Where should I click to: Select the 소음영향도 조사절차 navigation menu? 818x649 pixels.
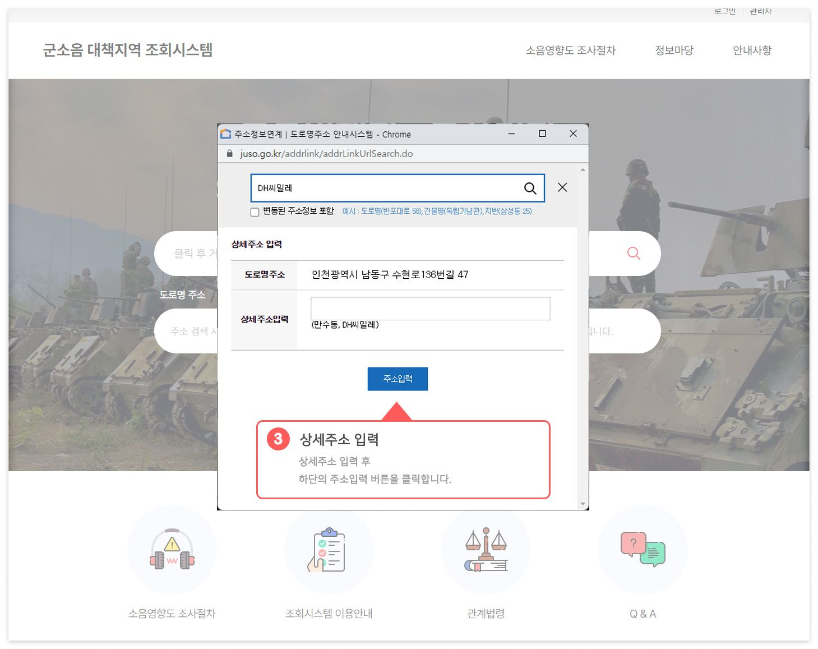click(572, 50)
